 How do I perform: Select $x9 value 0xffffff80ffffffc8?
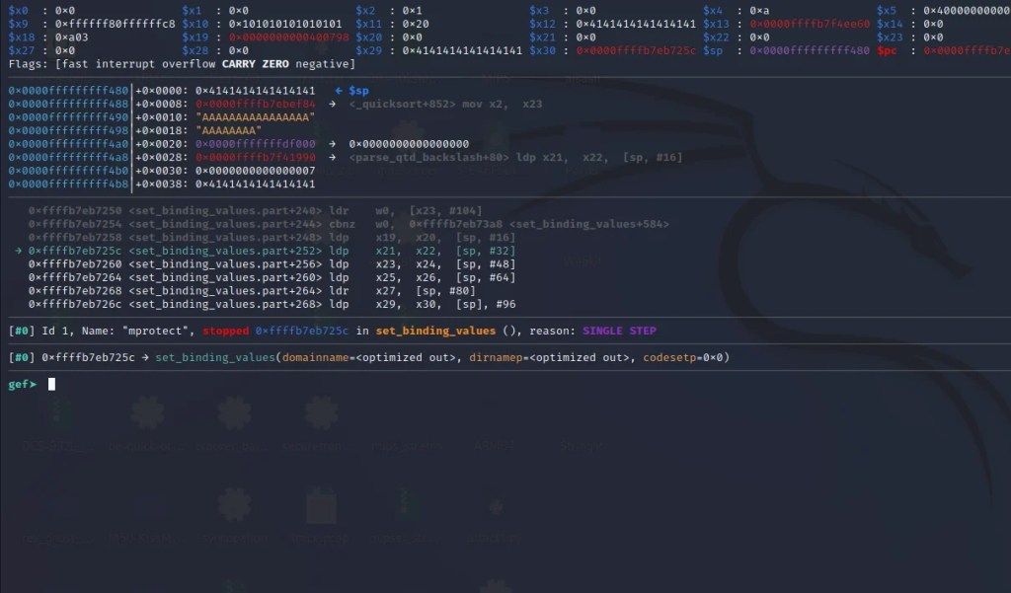pos(115,25)
